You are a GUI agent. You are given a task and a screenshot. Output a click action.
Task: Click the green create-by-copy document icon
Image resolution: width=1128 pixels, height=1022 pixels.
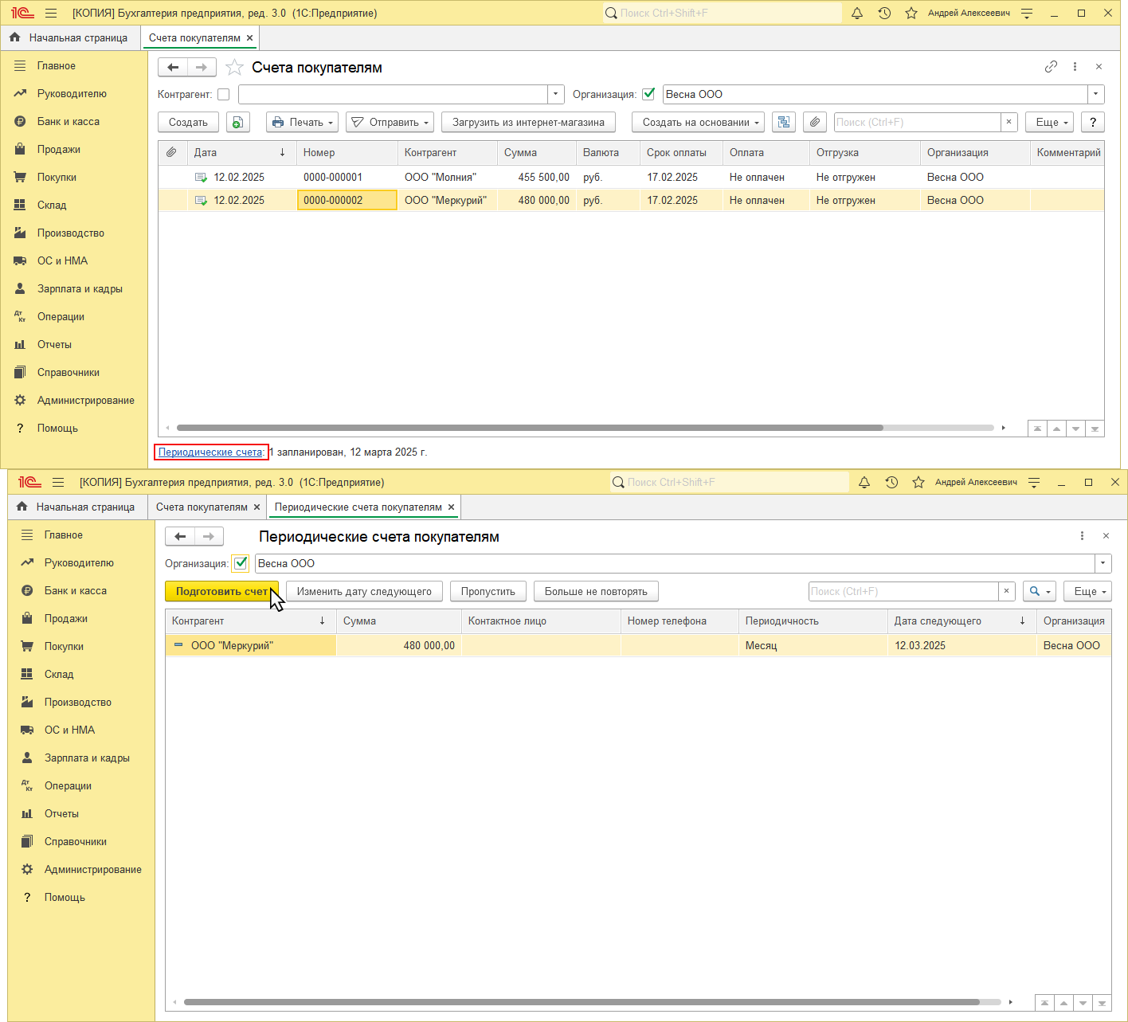pos(237,122)
